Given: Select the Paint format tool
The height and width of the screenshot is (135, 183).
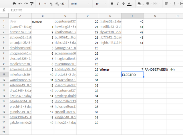Looking at the screenshot, I should (x=31, y=4).
